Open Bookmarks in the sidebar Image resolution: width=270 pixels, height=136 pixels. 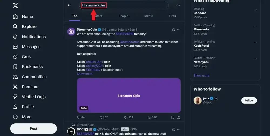16,67
